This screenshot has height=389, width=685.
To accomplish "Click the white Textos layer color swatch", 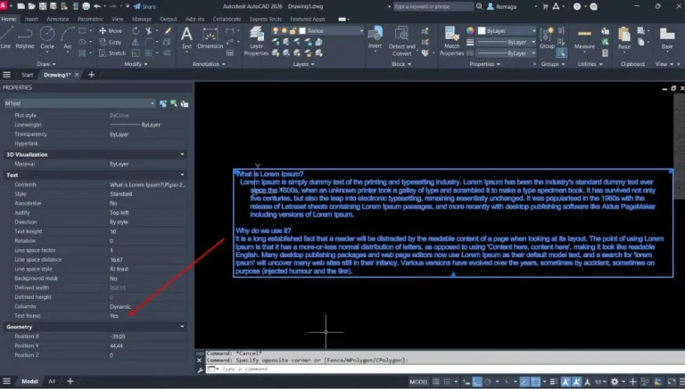I will (x=302, y=31).
